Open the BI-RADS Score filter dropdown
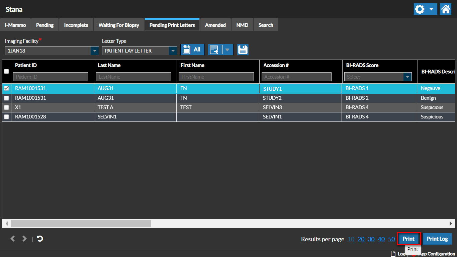 (407, 77)
